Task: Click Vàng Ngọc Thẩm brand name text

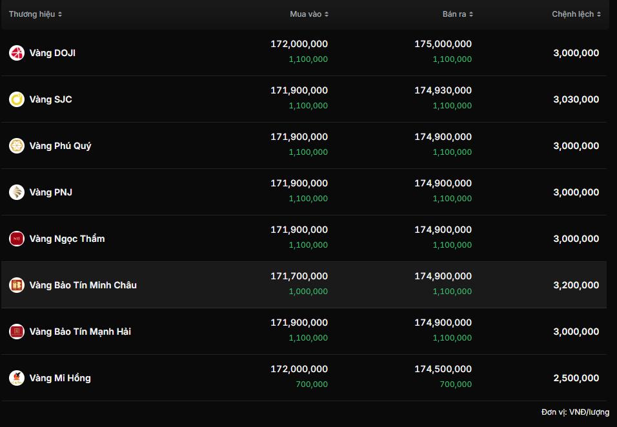Action: [67, 239]
